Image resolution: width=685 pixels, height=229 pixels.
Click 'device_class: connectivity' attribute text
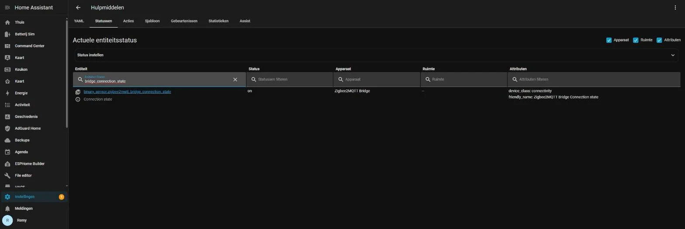530,91
